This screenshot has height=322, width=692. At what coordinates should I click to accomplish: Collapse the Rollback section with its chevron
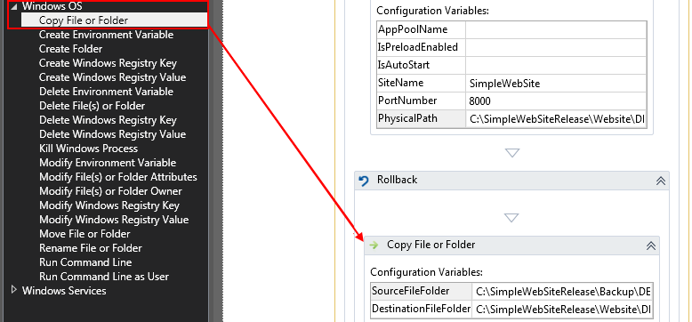coord(660,181)
